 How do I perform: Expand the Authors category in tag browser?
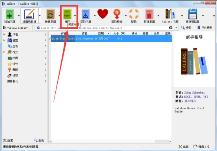coord(4,34)
